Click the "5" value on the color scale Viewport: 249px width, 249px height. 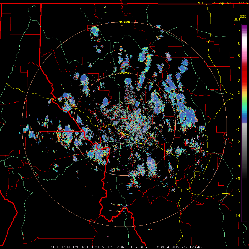coord(239,56)
